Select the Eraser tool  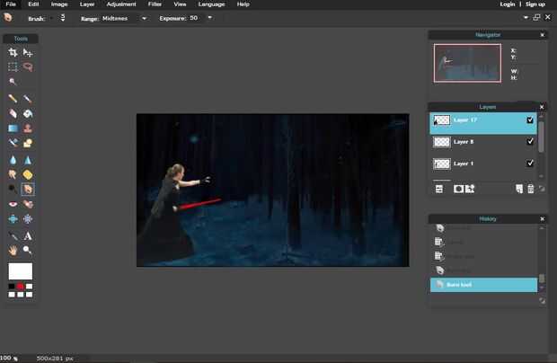[x=13, y=113]
